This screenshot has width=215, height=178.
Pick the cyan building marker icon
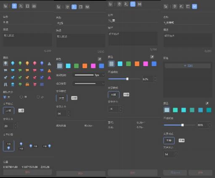[x=13, y=85]
